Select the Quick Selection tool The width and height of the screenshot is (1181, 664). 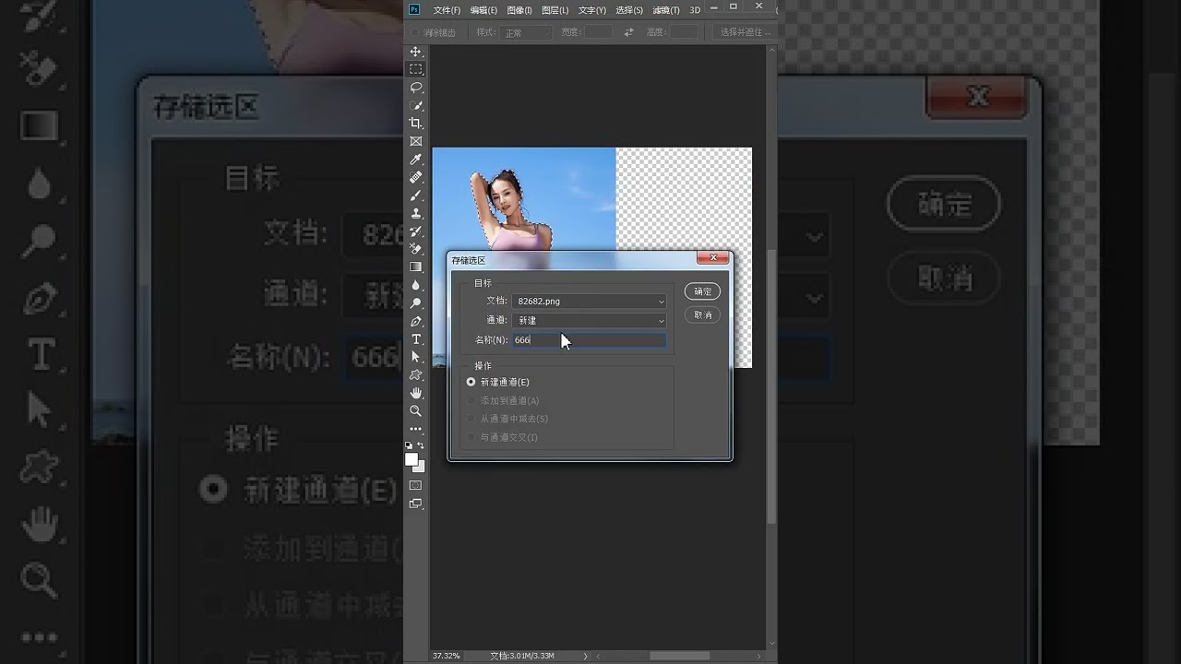416,105
